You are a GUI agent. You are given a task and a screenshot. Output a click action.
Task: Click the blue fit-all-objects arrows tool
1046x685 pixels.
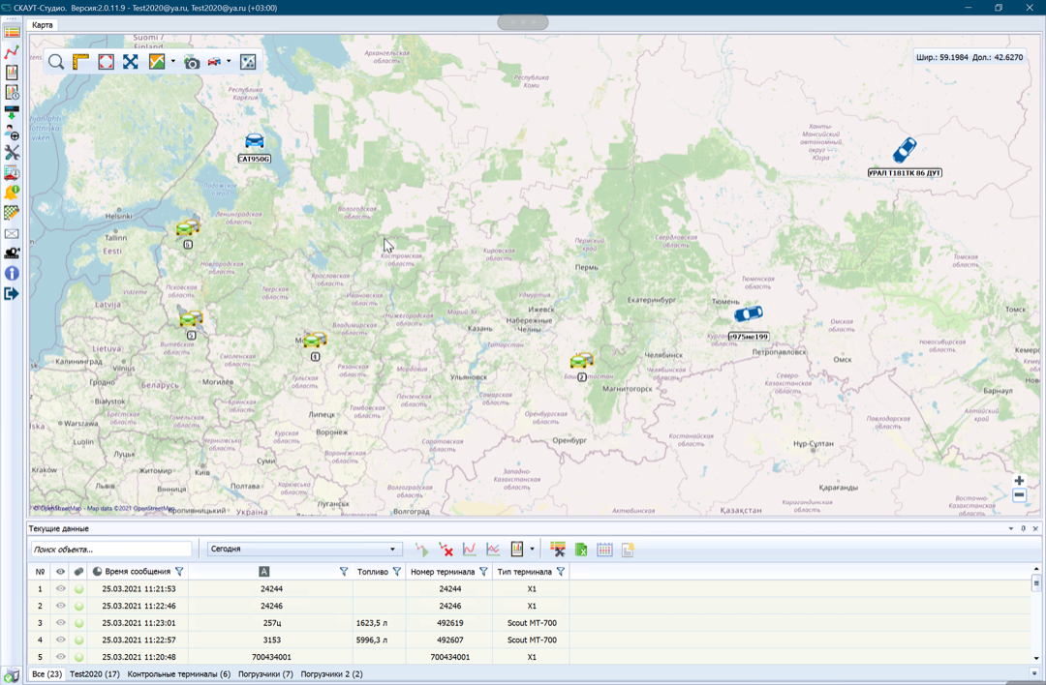pos(131,62)
